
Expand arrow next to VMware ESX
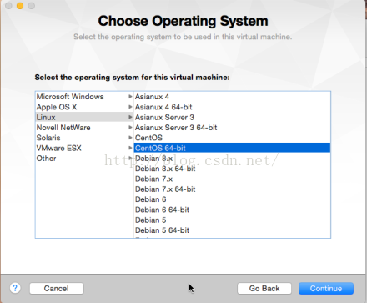[x=130, y=148]
